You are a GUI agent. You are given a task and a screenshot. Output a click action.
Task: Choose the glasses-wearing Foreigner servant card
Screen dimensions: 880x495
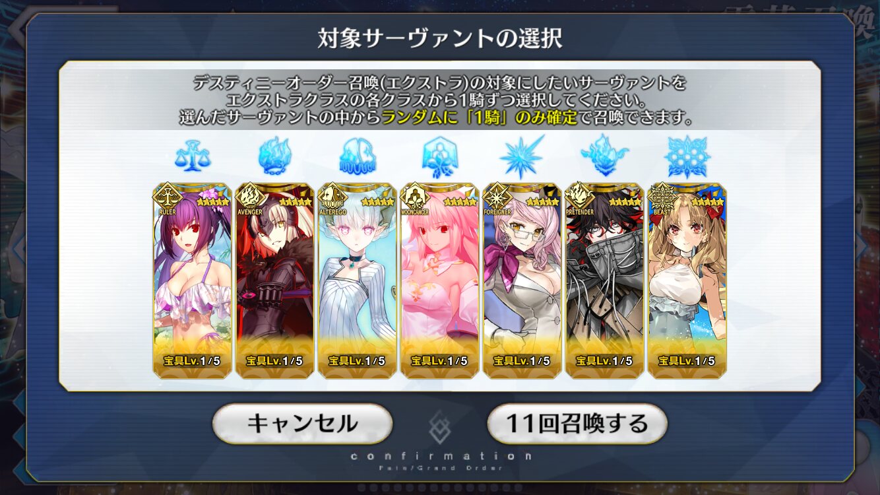pyautogui.click(x=522, y=280)
